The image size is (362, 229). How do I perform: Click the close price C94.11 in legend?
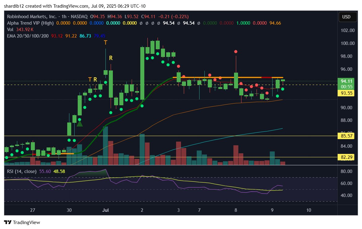(x=148, y=17)
